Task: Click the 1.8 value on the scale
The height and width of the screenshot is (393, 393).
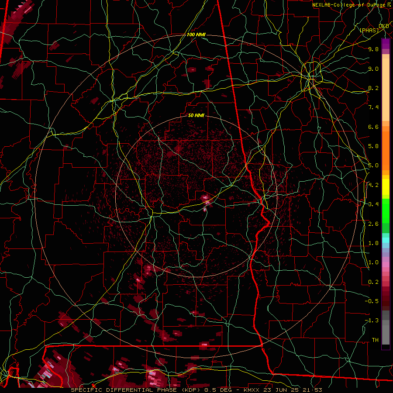Action: click(x=373, y=243)
